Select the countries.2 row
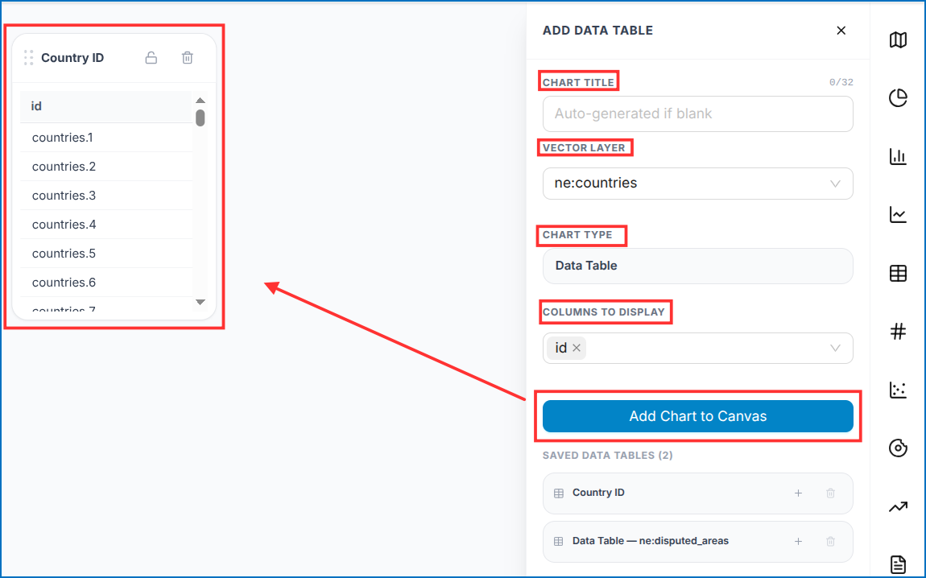The image size is (926, 578). click(x=106, y=167)
